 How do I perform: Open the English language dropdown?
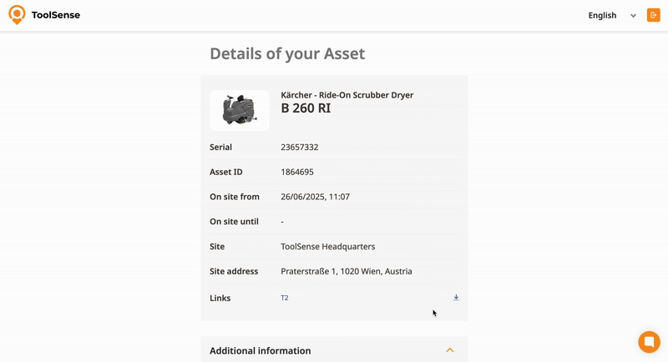pyautogui.click(x=602, y=15)
